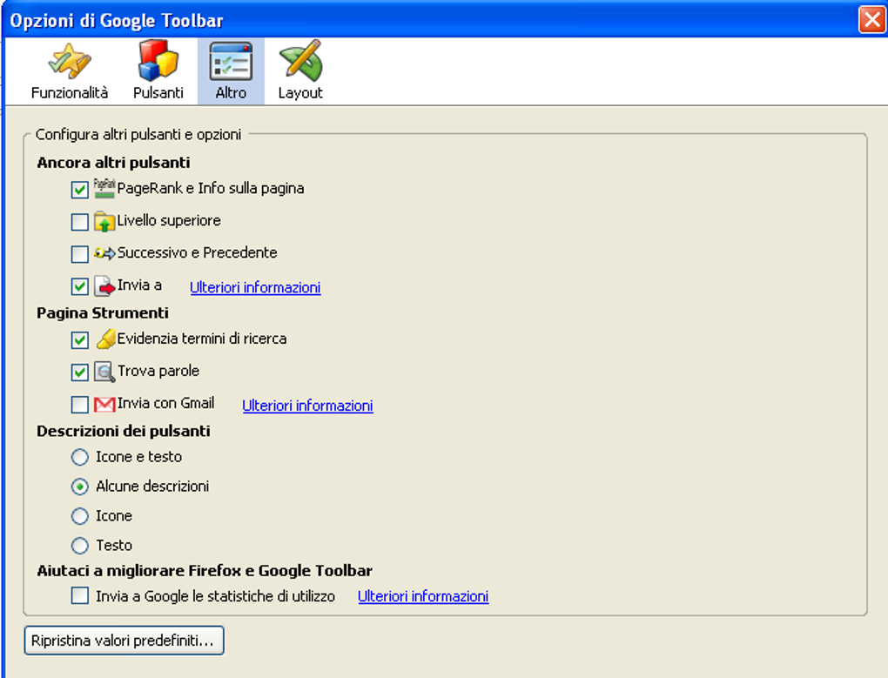The image size is (888, 678).
Task: Switch to the Altro tab label
Action: coord(231,93)
